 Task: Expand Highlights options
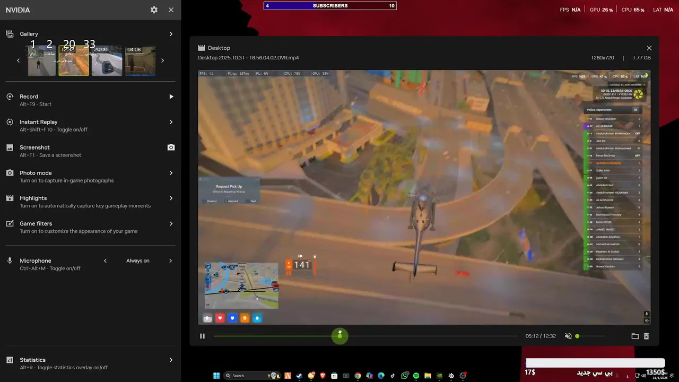(x=171, y=198)
